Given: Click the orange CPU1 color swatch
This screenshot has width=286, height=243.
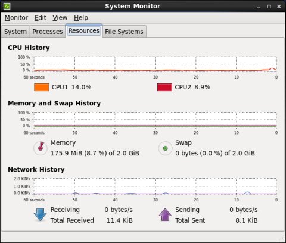Looking at the screenshot, I should [x=42, y=87].
